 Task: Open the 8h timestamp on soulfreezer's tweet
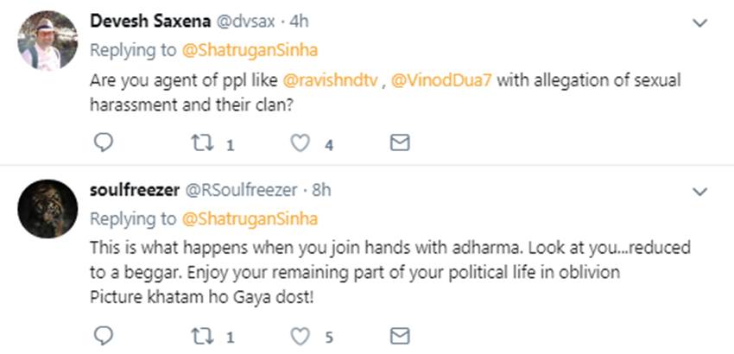[x=321, y=190]
